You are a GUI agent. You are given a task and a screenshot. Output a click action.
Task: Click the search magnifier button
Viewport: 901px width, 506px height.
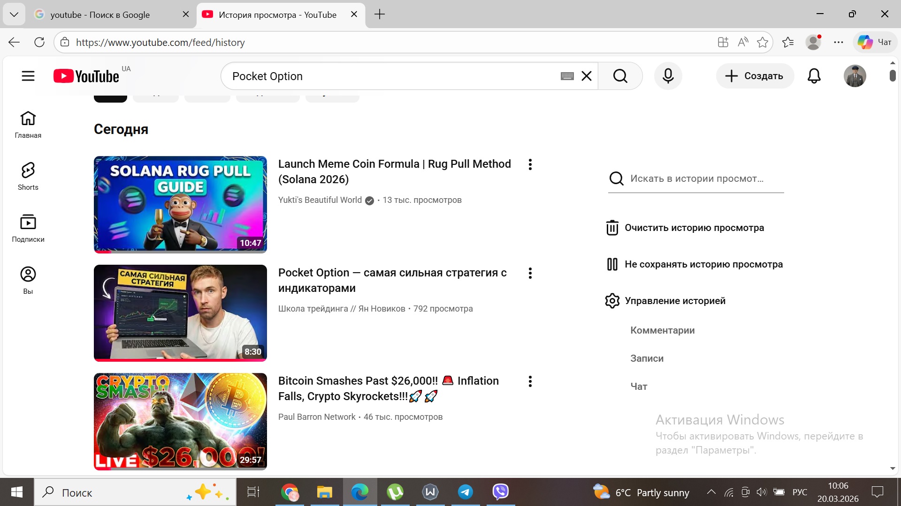click(x=620, y=76)
